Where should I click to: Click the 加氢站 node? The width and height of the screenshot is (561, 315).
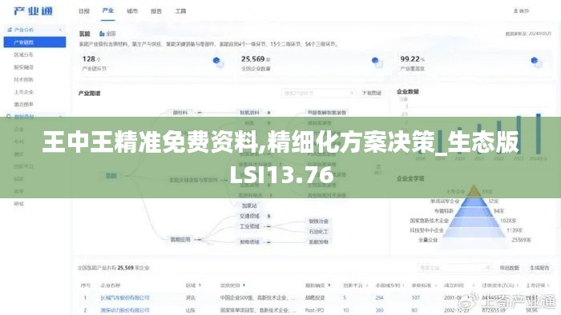249,205
